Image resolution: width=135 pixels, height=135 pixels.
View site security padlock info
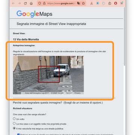[x=44, y=3]
